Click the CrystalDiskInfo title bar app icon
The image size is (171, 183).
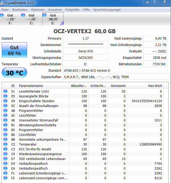(x=2, y=3)
